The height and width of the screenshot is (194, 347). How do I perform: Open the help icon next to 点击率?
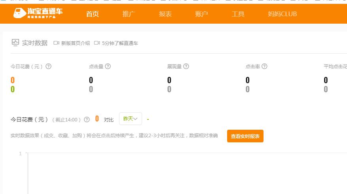pyautogui.click(x=264, y=66)
